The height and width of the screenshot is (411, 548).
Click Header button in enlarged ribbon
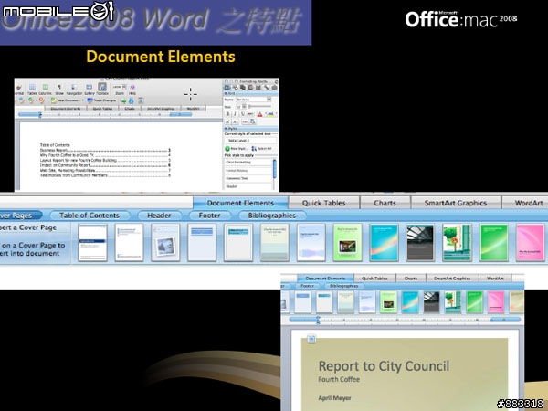pos(159,216)
